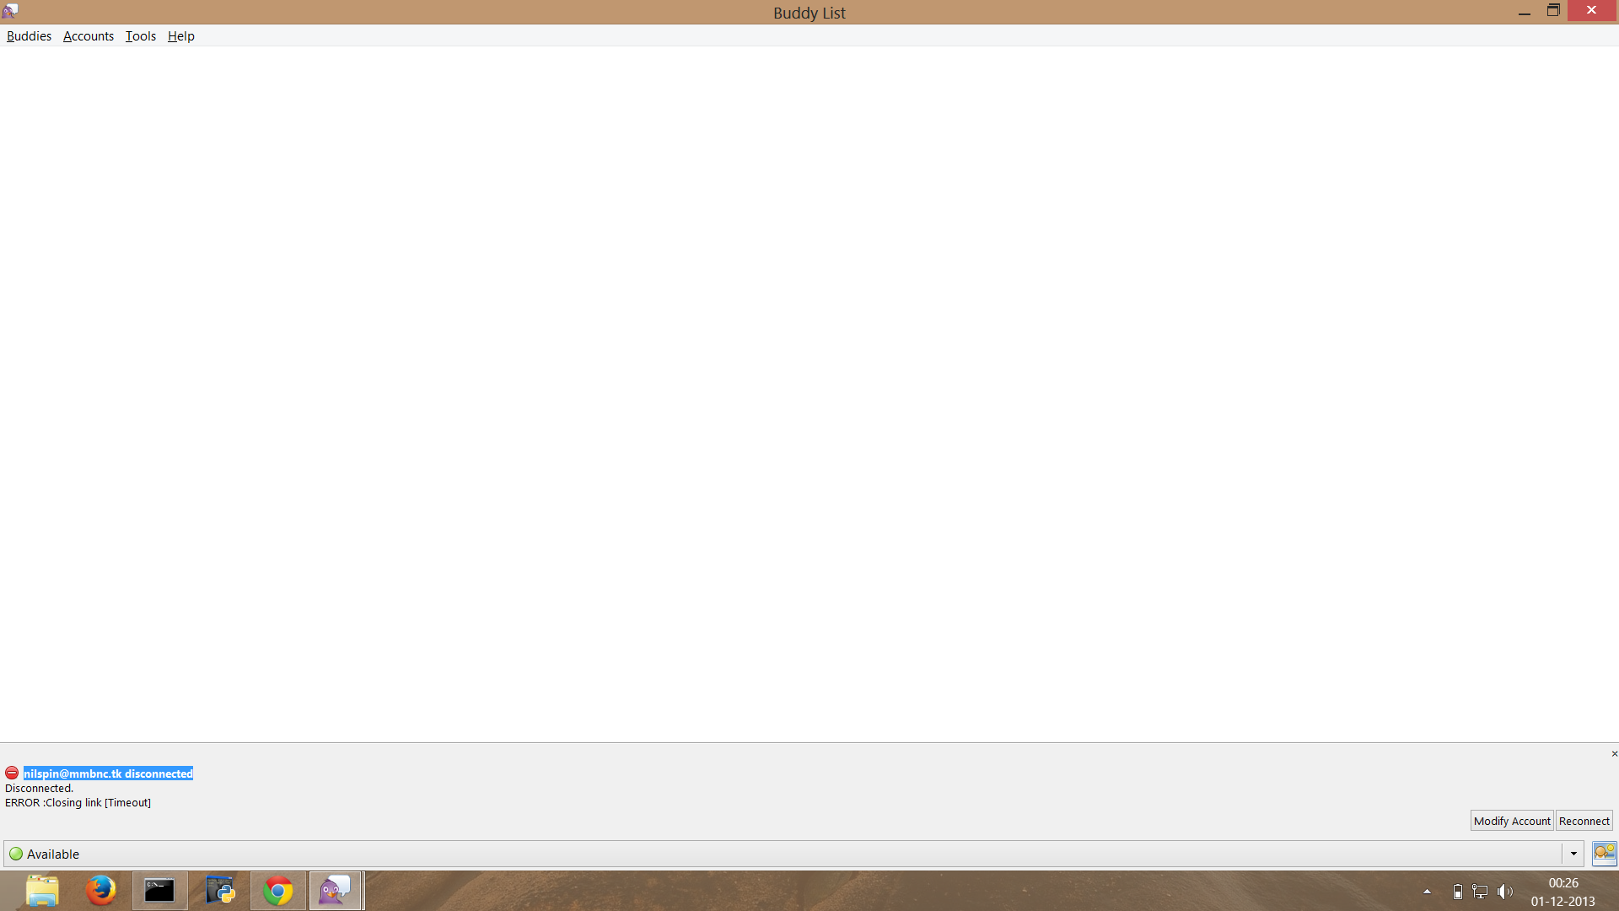Show hidden system tray icons
The width and height of the screenshot is (1619, 911).
coord(1427,891)
